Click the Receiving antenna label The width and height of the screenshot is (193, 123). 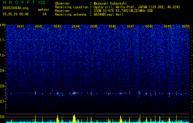pyautogui.click(x=71, y=14)
